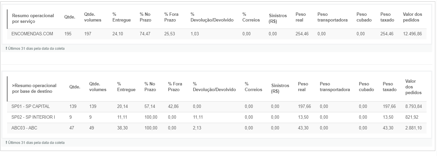437x156 pixels.
Task: Click '% Fora Prazo' header in destination table
Action: (175, 87)
